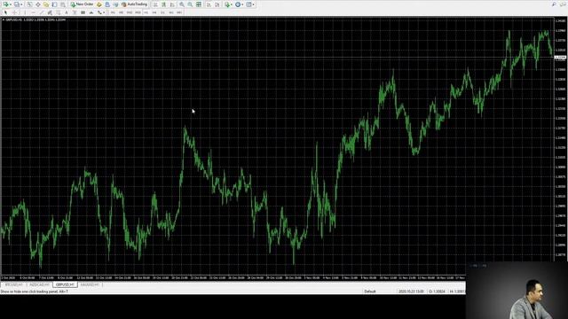Screen dimensions: 568x319
Task: Click the 2020.10.23 date in status bar
Action: pos(411,292)
